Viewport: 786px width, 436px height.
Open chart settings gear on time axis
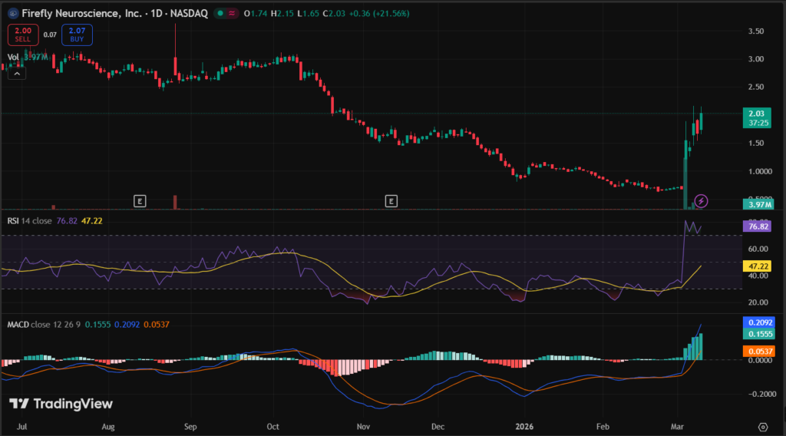pos(762,425)
